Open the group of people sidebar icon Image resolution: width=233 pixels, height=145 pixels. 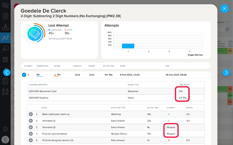pyautogui.click(x=5, y=92)
